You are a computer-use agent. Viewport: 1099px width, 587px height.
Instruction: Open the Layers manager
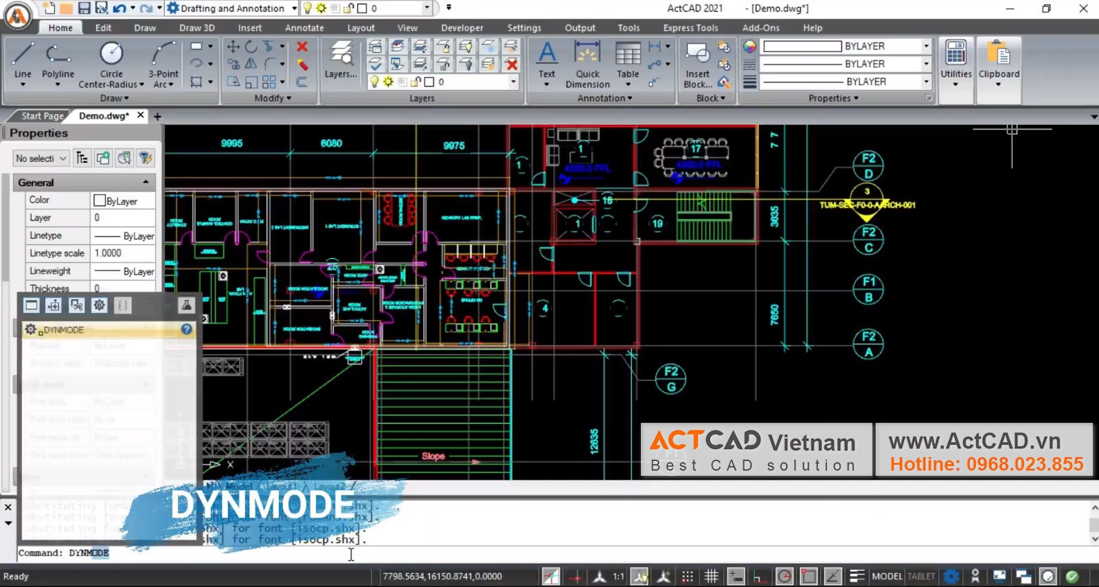(341, 59)
